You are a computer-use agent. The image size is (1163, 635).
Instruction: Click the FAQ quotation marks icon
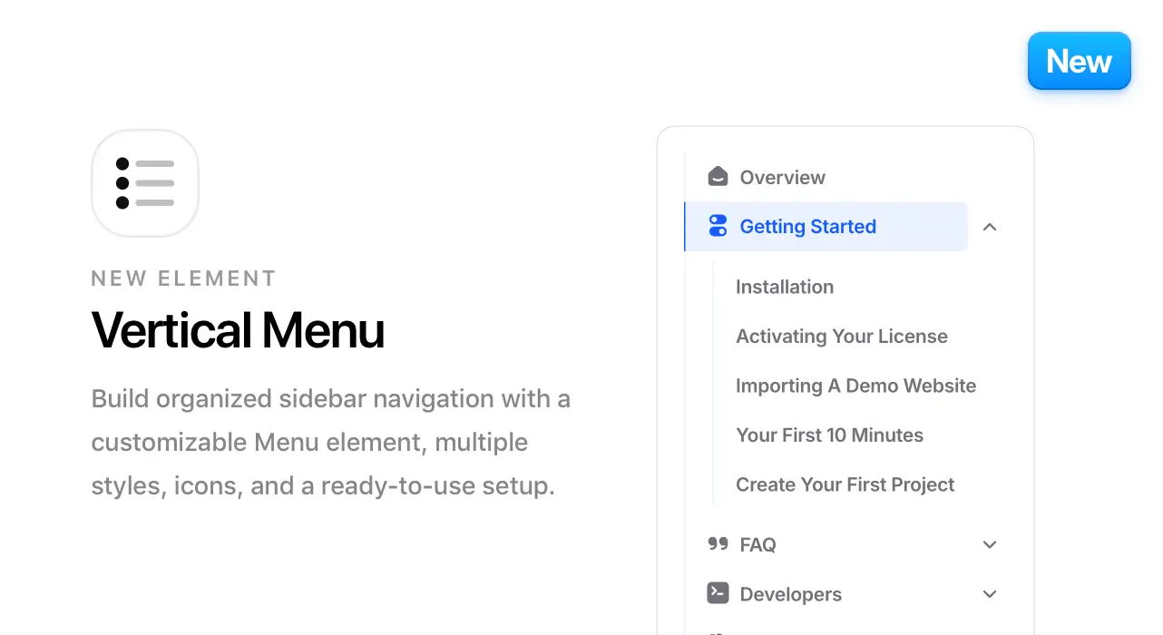click(x=718, y=543)
